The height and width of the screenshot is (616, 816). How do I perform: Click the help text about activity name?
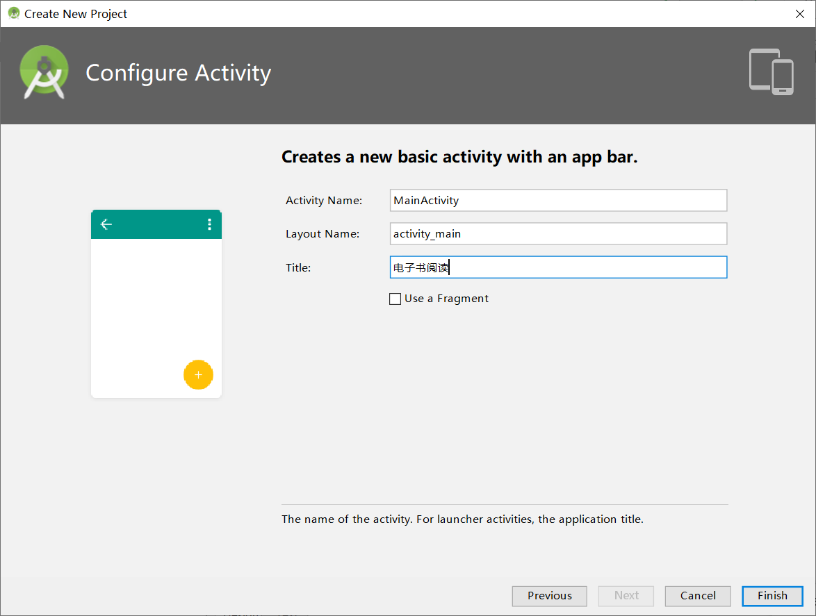coord(463,519)
